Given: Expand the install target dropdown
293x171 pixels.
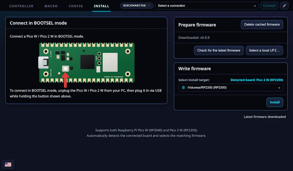Looking at the screenshot, I should [x=231, y=88].
